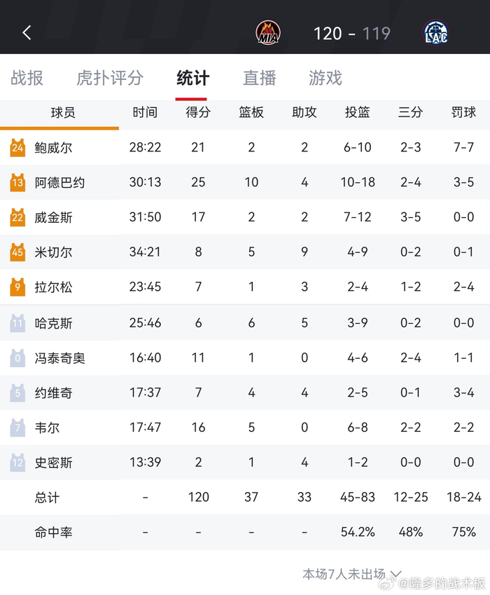
Task: Tap jersey number 22 icon for 威金斯
Action: tap(17, 217)
